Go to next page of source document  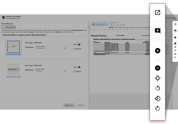pyautogui.click(x=121, y=25)
